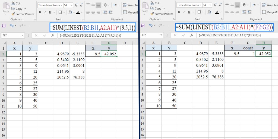Open the Orientation menu in the left window
This screenshot has width=278, height=139.
pos(106,5)
